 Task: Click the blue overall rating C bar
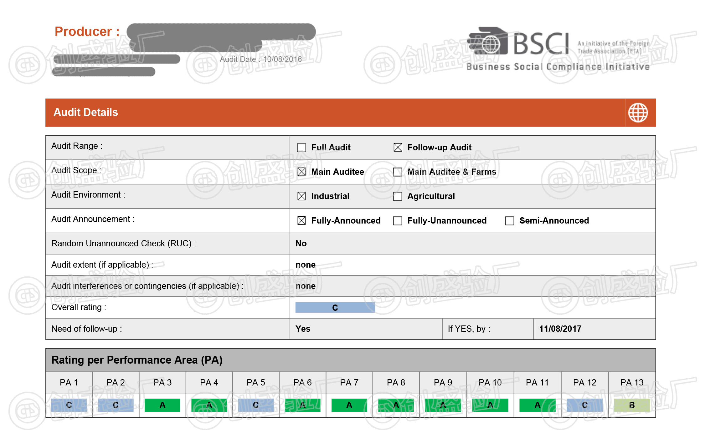335,308
